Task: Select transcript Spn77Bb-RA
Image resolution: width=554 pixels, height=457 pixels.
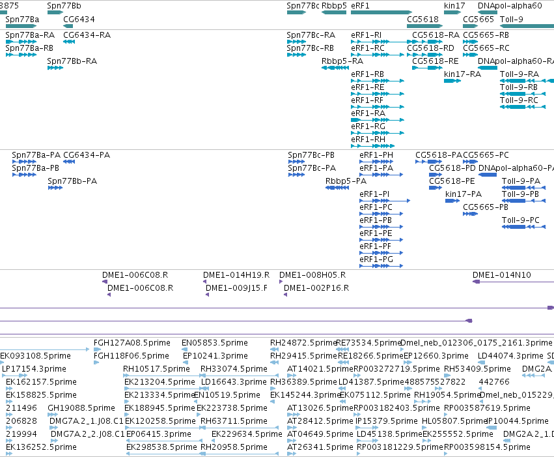Action: click(x=72, y=61)
